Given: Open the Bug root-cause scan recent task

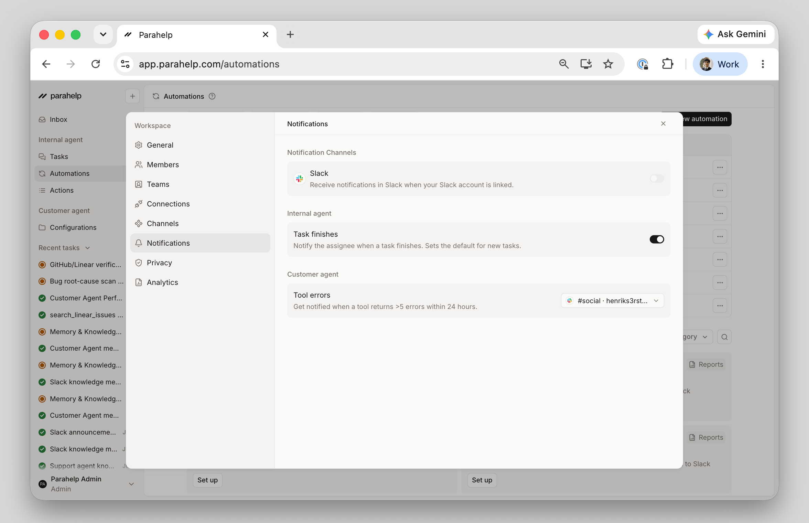Looking at the screenshot, I should pyautogui.click(x=80, y=281).
